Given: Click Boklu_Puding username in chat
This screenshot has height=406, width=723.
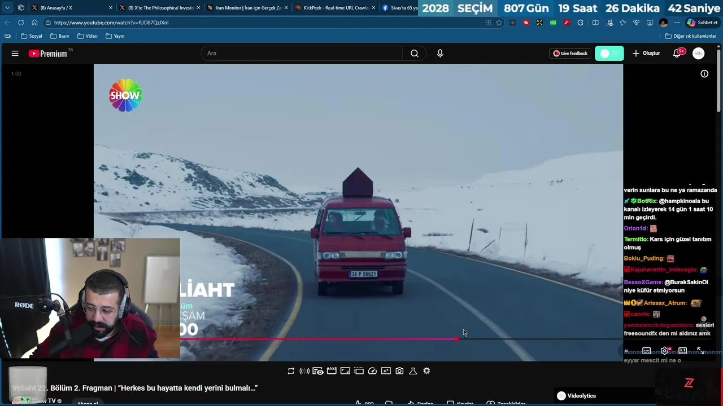Looking at the screenshot, I should pos(644,258).
